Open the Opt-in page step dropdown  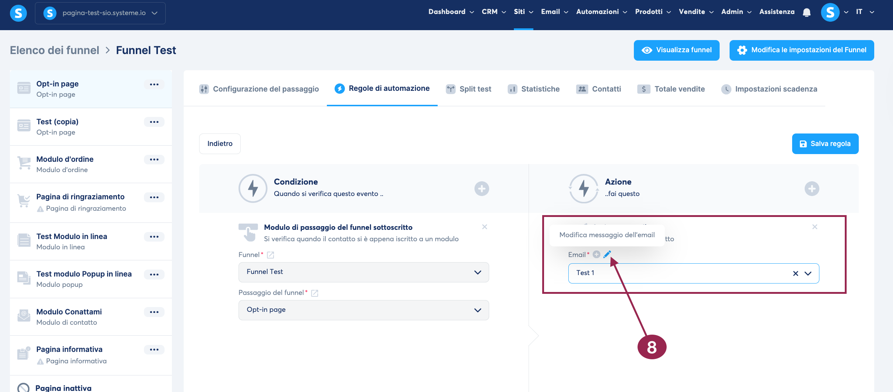point(364,310)
